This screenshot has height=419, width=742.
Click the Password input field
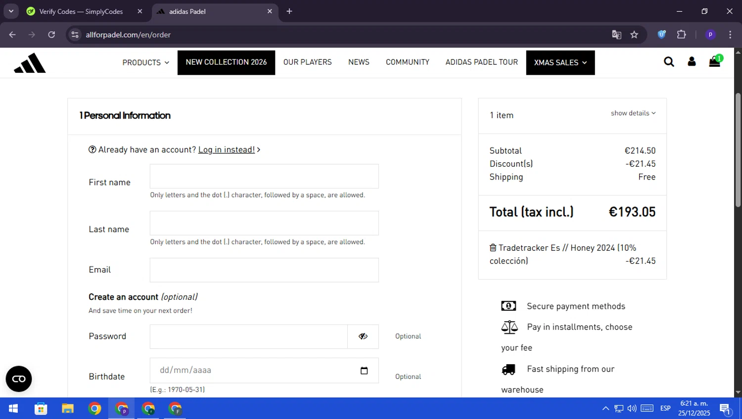249,336
